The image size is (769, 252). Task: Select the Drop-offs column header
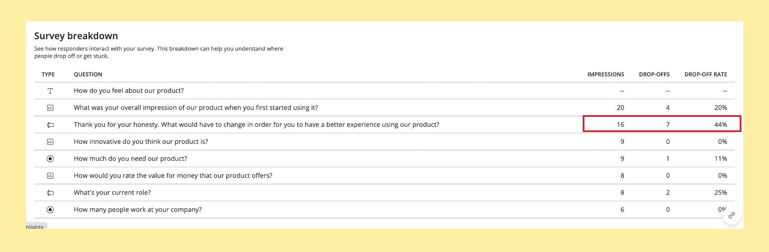(654, 74)
